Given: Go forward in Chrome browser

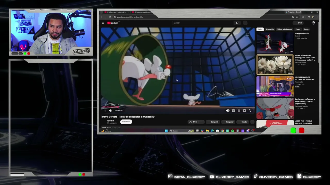Looking at the screenshot, I should pos(106,17).
